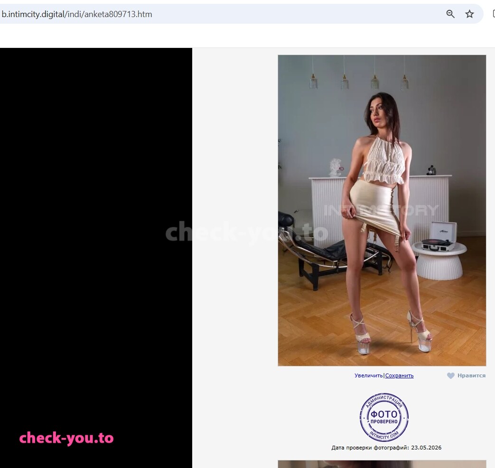Open the next photo at the page bottom
Image resolution: width=495 pixels, height=468 pixels.
point(382,464)
